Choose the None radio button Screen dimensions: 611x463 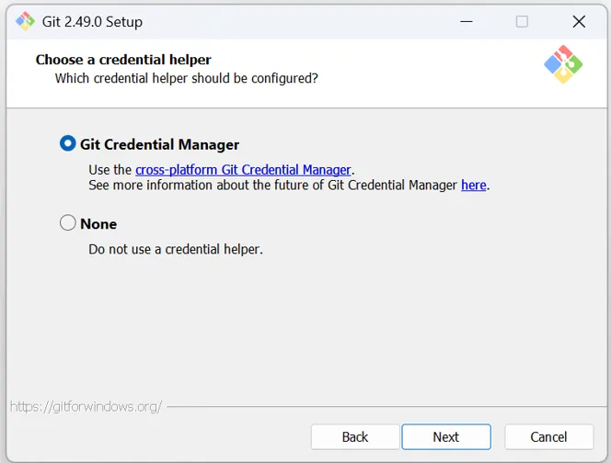click(x=68, y=223)
